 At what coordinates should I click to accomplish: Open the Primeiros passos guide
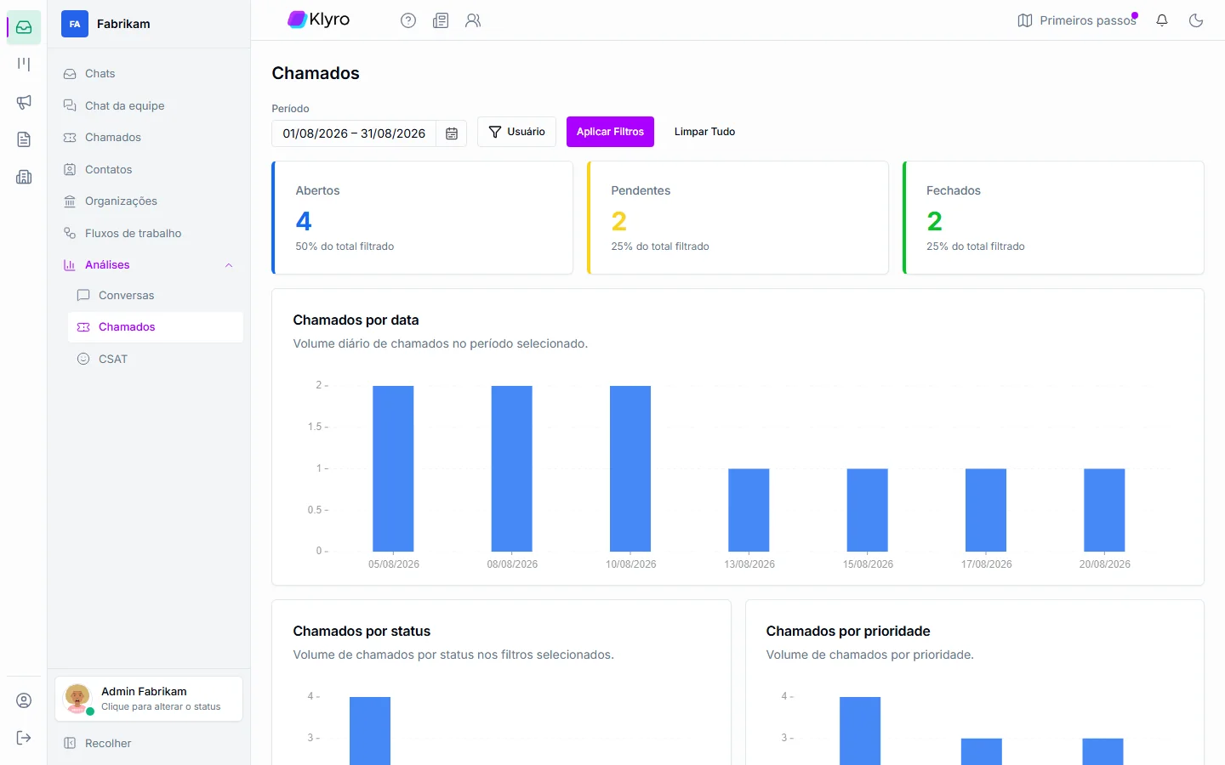1077,20
